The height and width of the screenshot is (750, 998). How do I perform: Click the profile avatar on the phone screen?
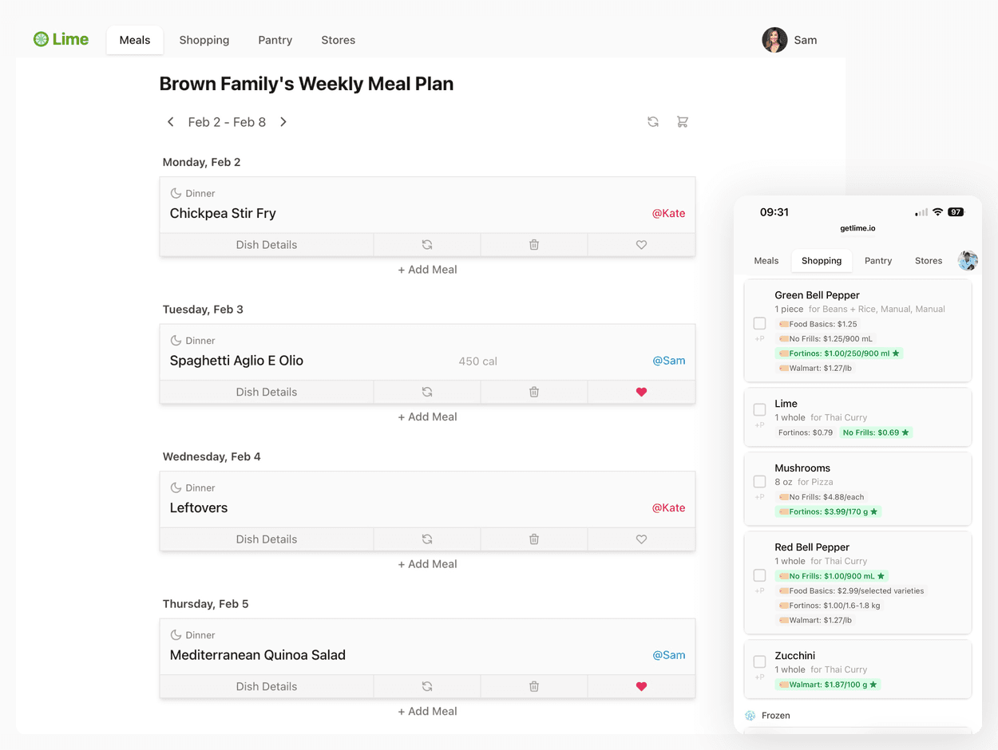pyautogui.click(x=967, y=260)
